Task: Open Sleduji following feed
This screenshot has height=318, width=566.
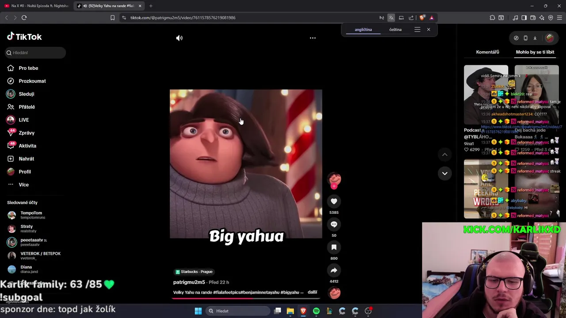Action: [27, 94]
